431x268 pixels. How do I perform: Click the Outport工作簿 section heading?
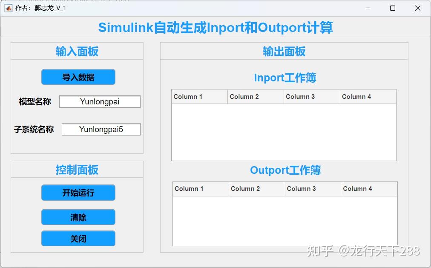284,170
